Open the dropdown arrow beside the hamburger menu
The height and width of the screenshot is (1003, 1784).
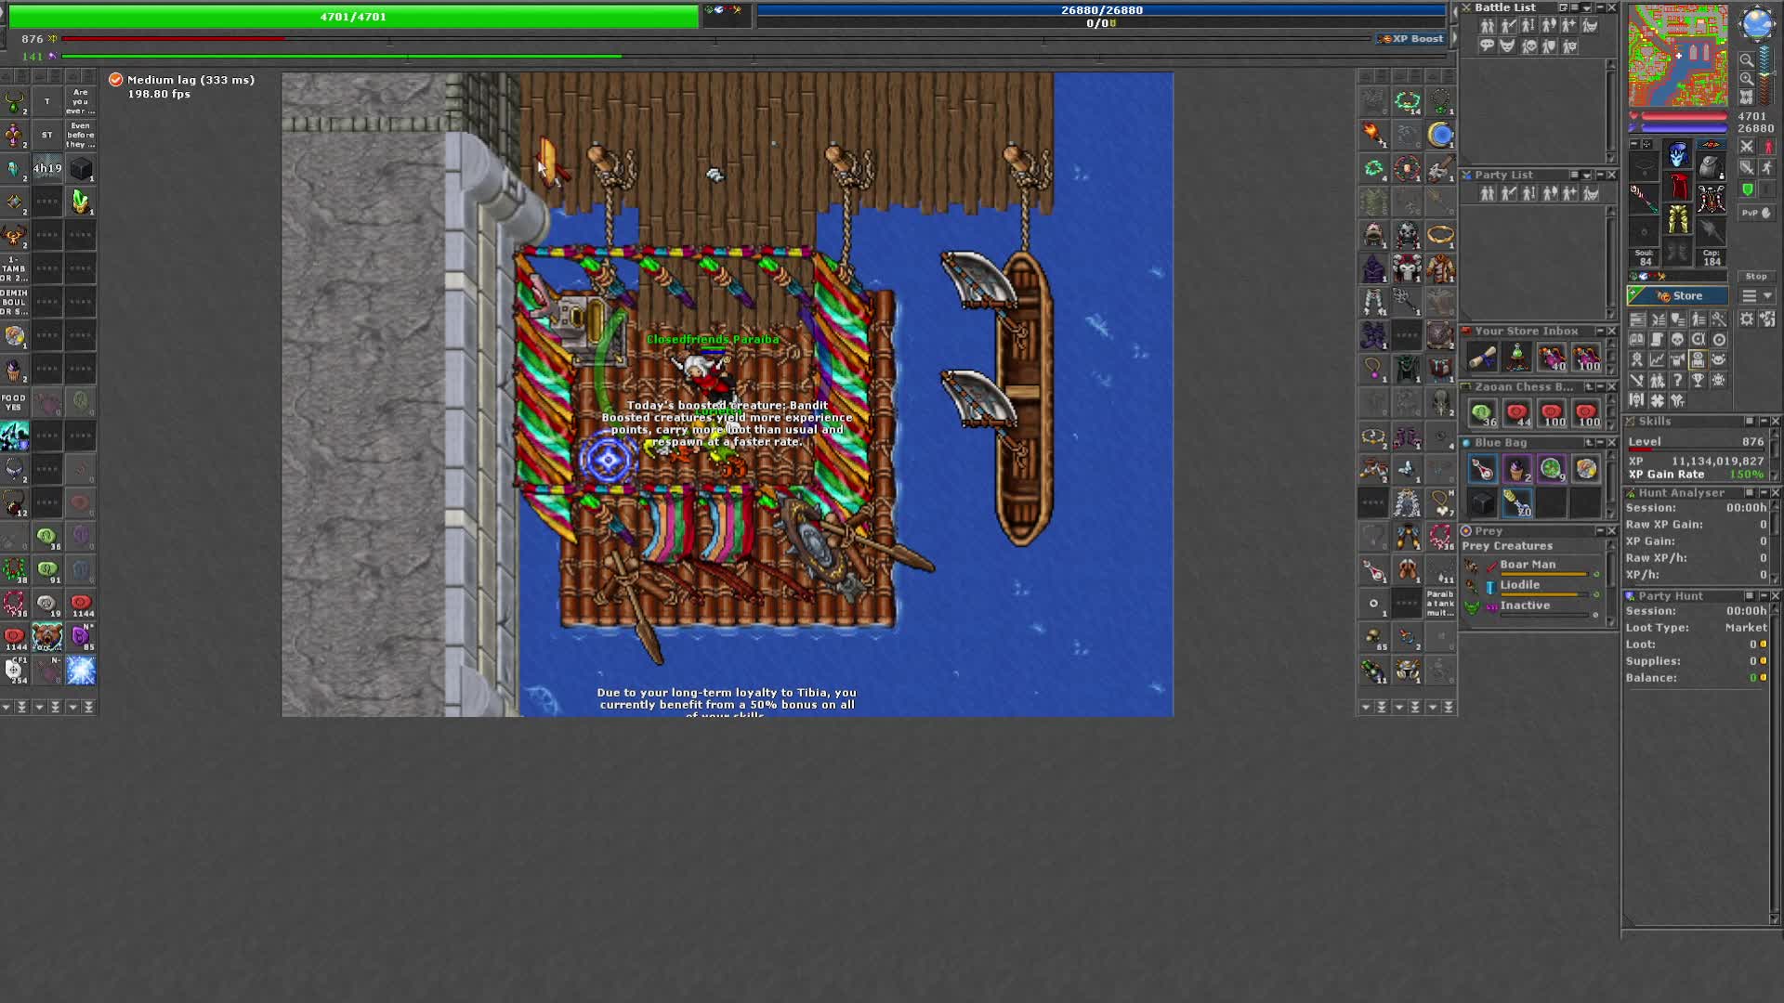[1767, 296]
